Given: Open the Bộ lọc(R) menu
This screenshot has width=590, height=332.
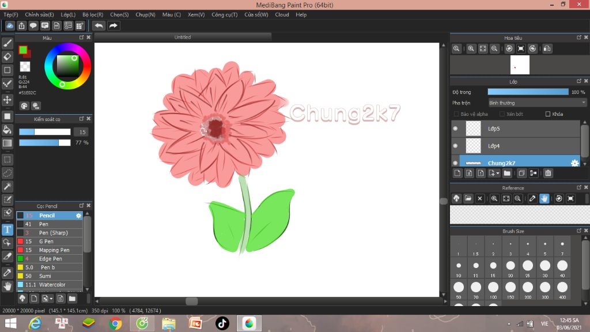Looking at the screenshot, I should (x=93, y=14).
